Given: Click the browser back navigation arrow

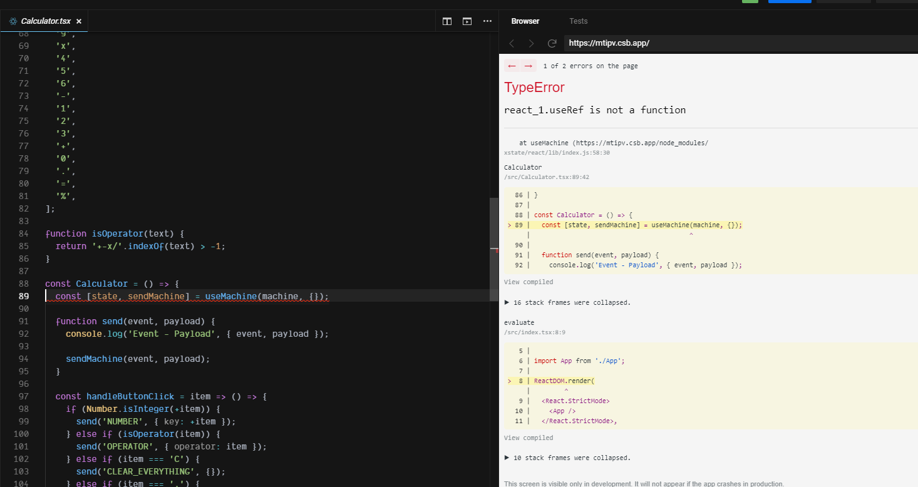Looking at the screenshot, I should pyautogui.click(x=512, y=43).
